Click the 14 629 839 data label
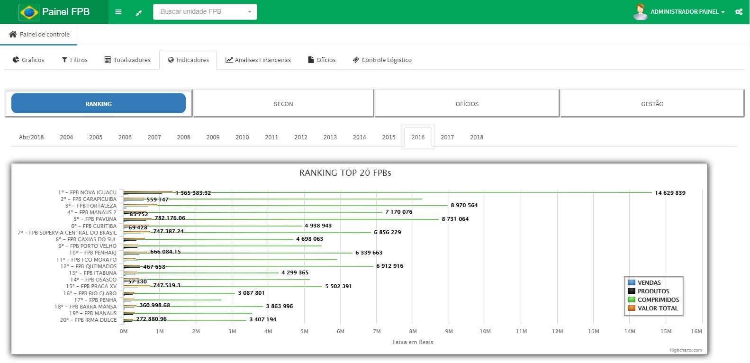The height and width of the screenshot is (363, 750). (x=670, y=193)
